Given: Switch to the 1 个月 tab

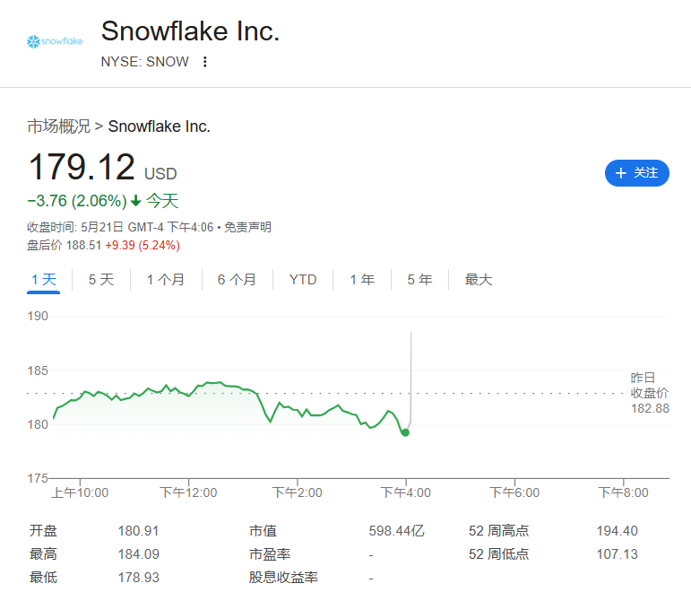Looking at the screenshot, I should tap(166, 280).
